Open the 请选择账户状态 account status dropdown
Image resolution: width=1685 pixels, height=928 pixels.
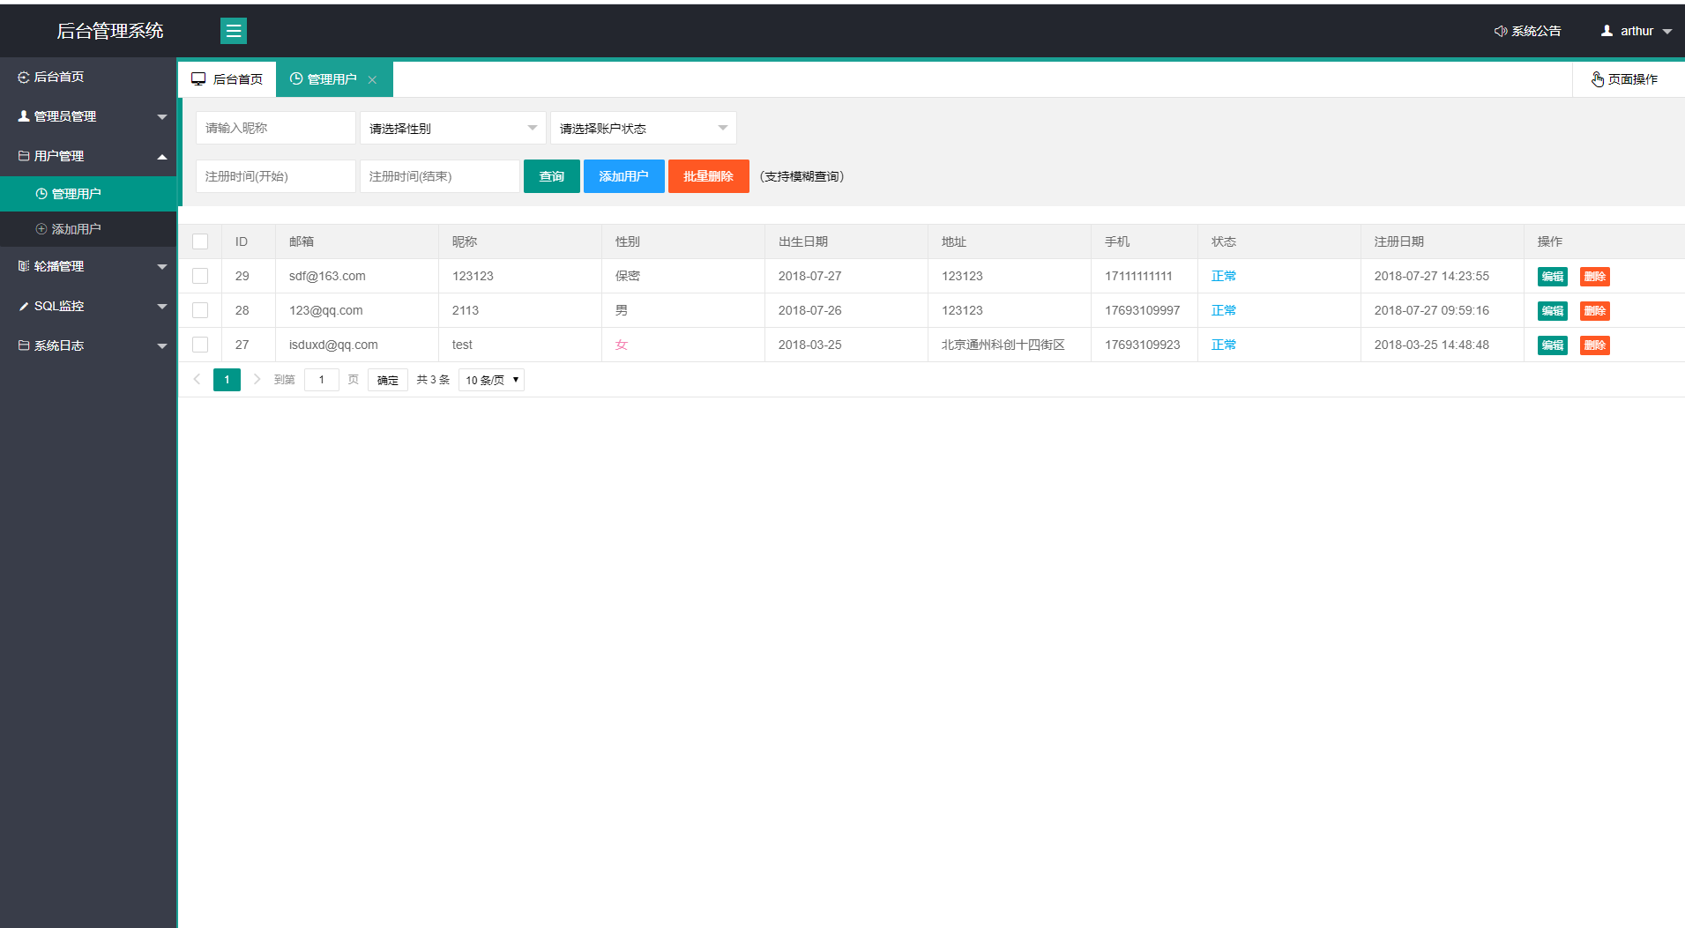(643, 127)
